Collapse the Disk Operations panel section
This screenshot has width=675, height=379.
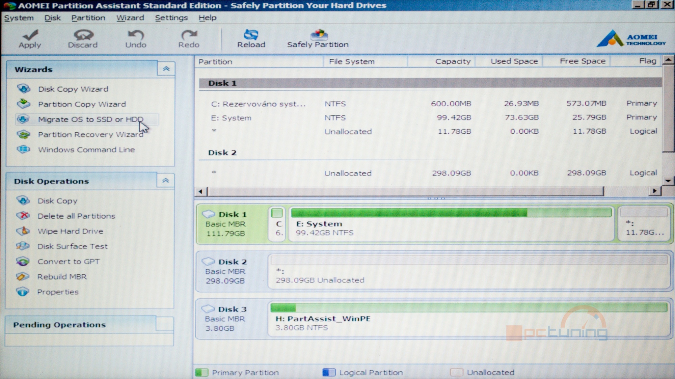click(x=165, y=181)
